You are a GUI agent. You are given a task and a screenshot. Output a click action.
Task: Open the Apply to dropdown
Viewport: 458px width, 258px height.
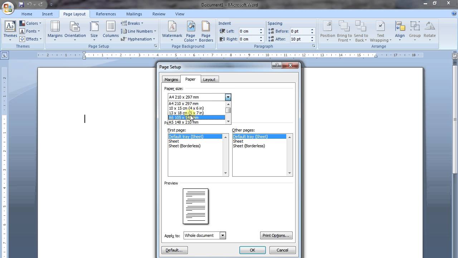coord(223,235)
